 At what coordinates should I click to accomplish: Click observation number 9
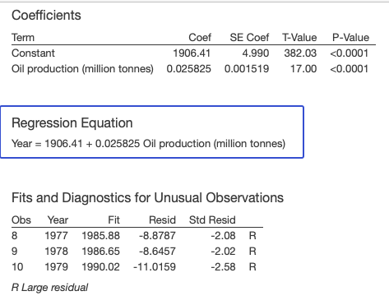pyautogui.click(x=15, y=252)
